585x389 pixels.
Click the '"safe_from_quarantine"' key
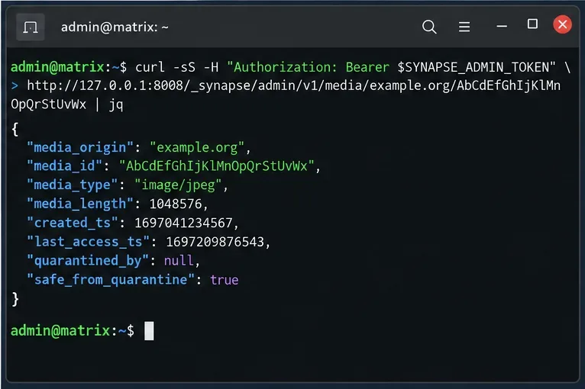tap(111, 280)
